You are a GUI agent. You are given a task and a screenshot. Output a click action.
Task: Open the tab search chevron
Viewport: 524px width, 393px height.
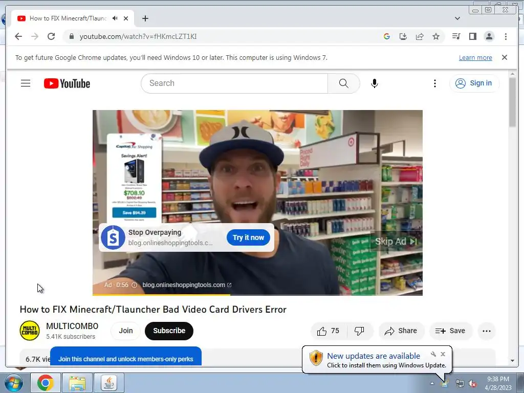pyautogui.click(x=457, y=18)
